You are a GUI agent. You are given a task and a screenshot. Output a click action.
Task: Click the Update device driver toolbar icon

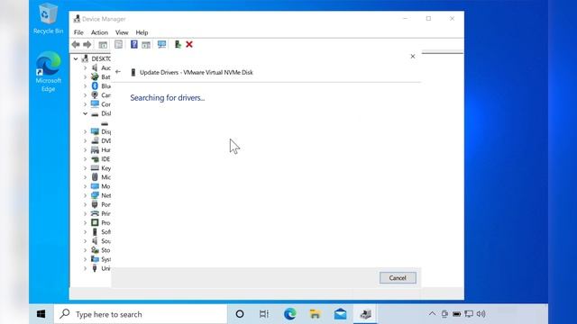(178, 44)
